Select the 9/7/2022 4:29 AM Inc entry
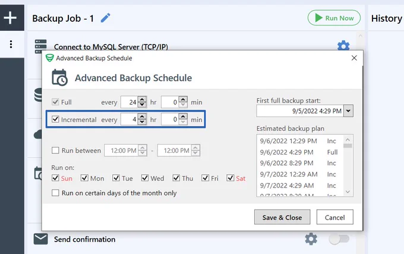Viewport: 404px width, 254px height. [300, 185]
